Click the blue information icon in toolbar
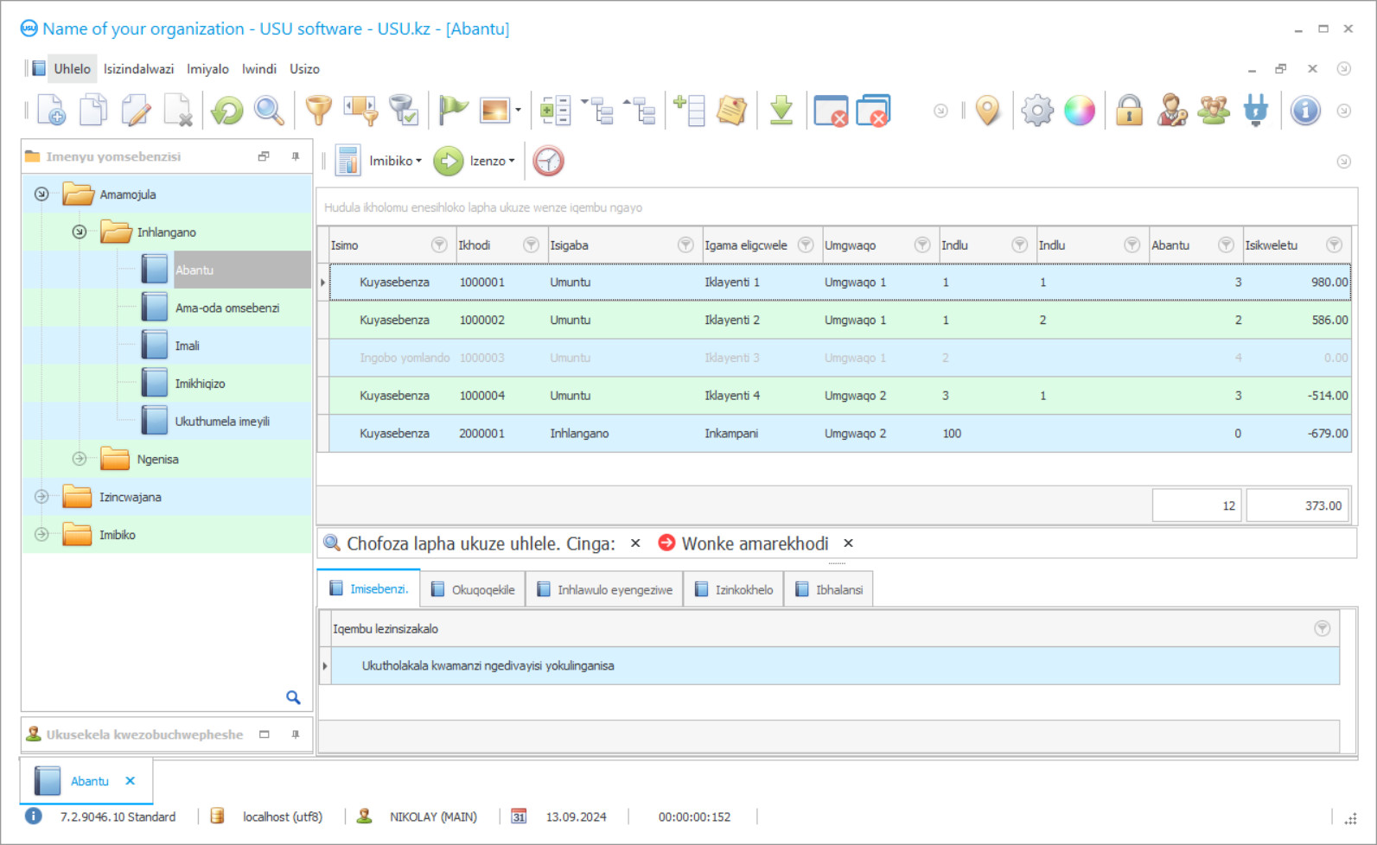Image resolution: width=1377 pixels, height=845 pixels. (1305, 111)
